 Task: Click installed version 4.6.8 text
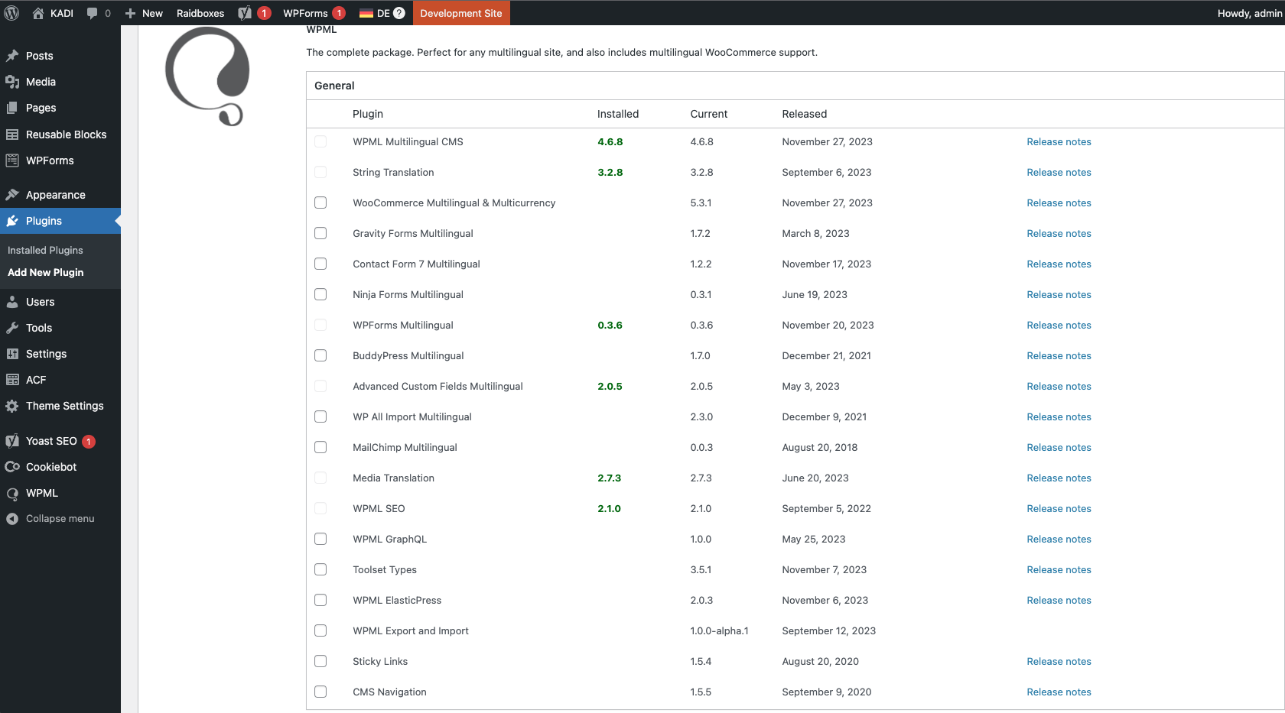click(610, 141)
